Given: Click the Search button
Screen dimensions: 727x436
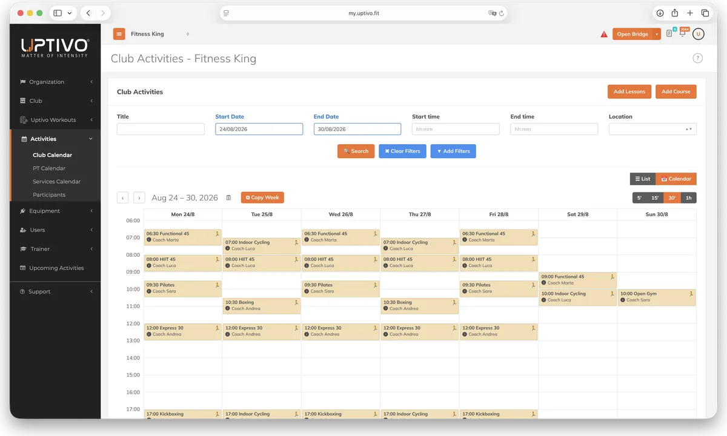Looking at the screenshot, I should [356, 151].
